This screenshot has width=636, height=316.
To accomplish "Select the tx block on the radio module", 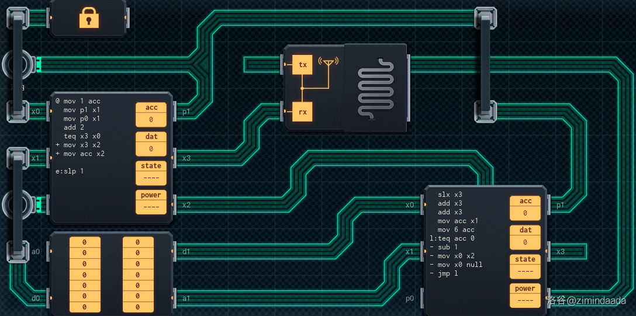I will click(302, 65).
